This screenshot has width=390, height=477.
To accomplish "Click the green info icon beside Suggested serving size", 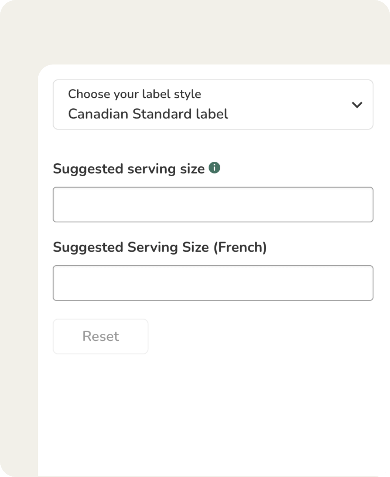I will [214, 168].
